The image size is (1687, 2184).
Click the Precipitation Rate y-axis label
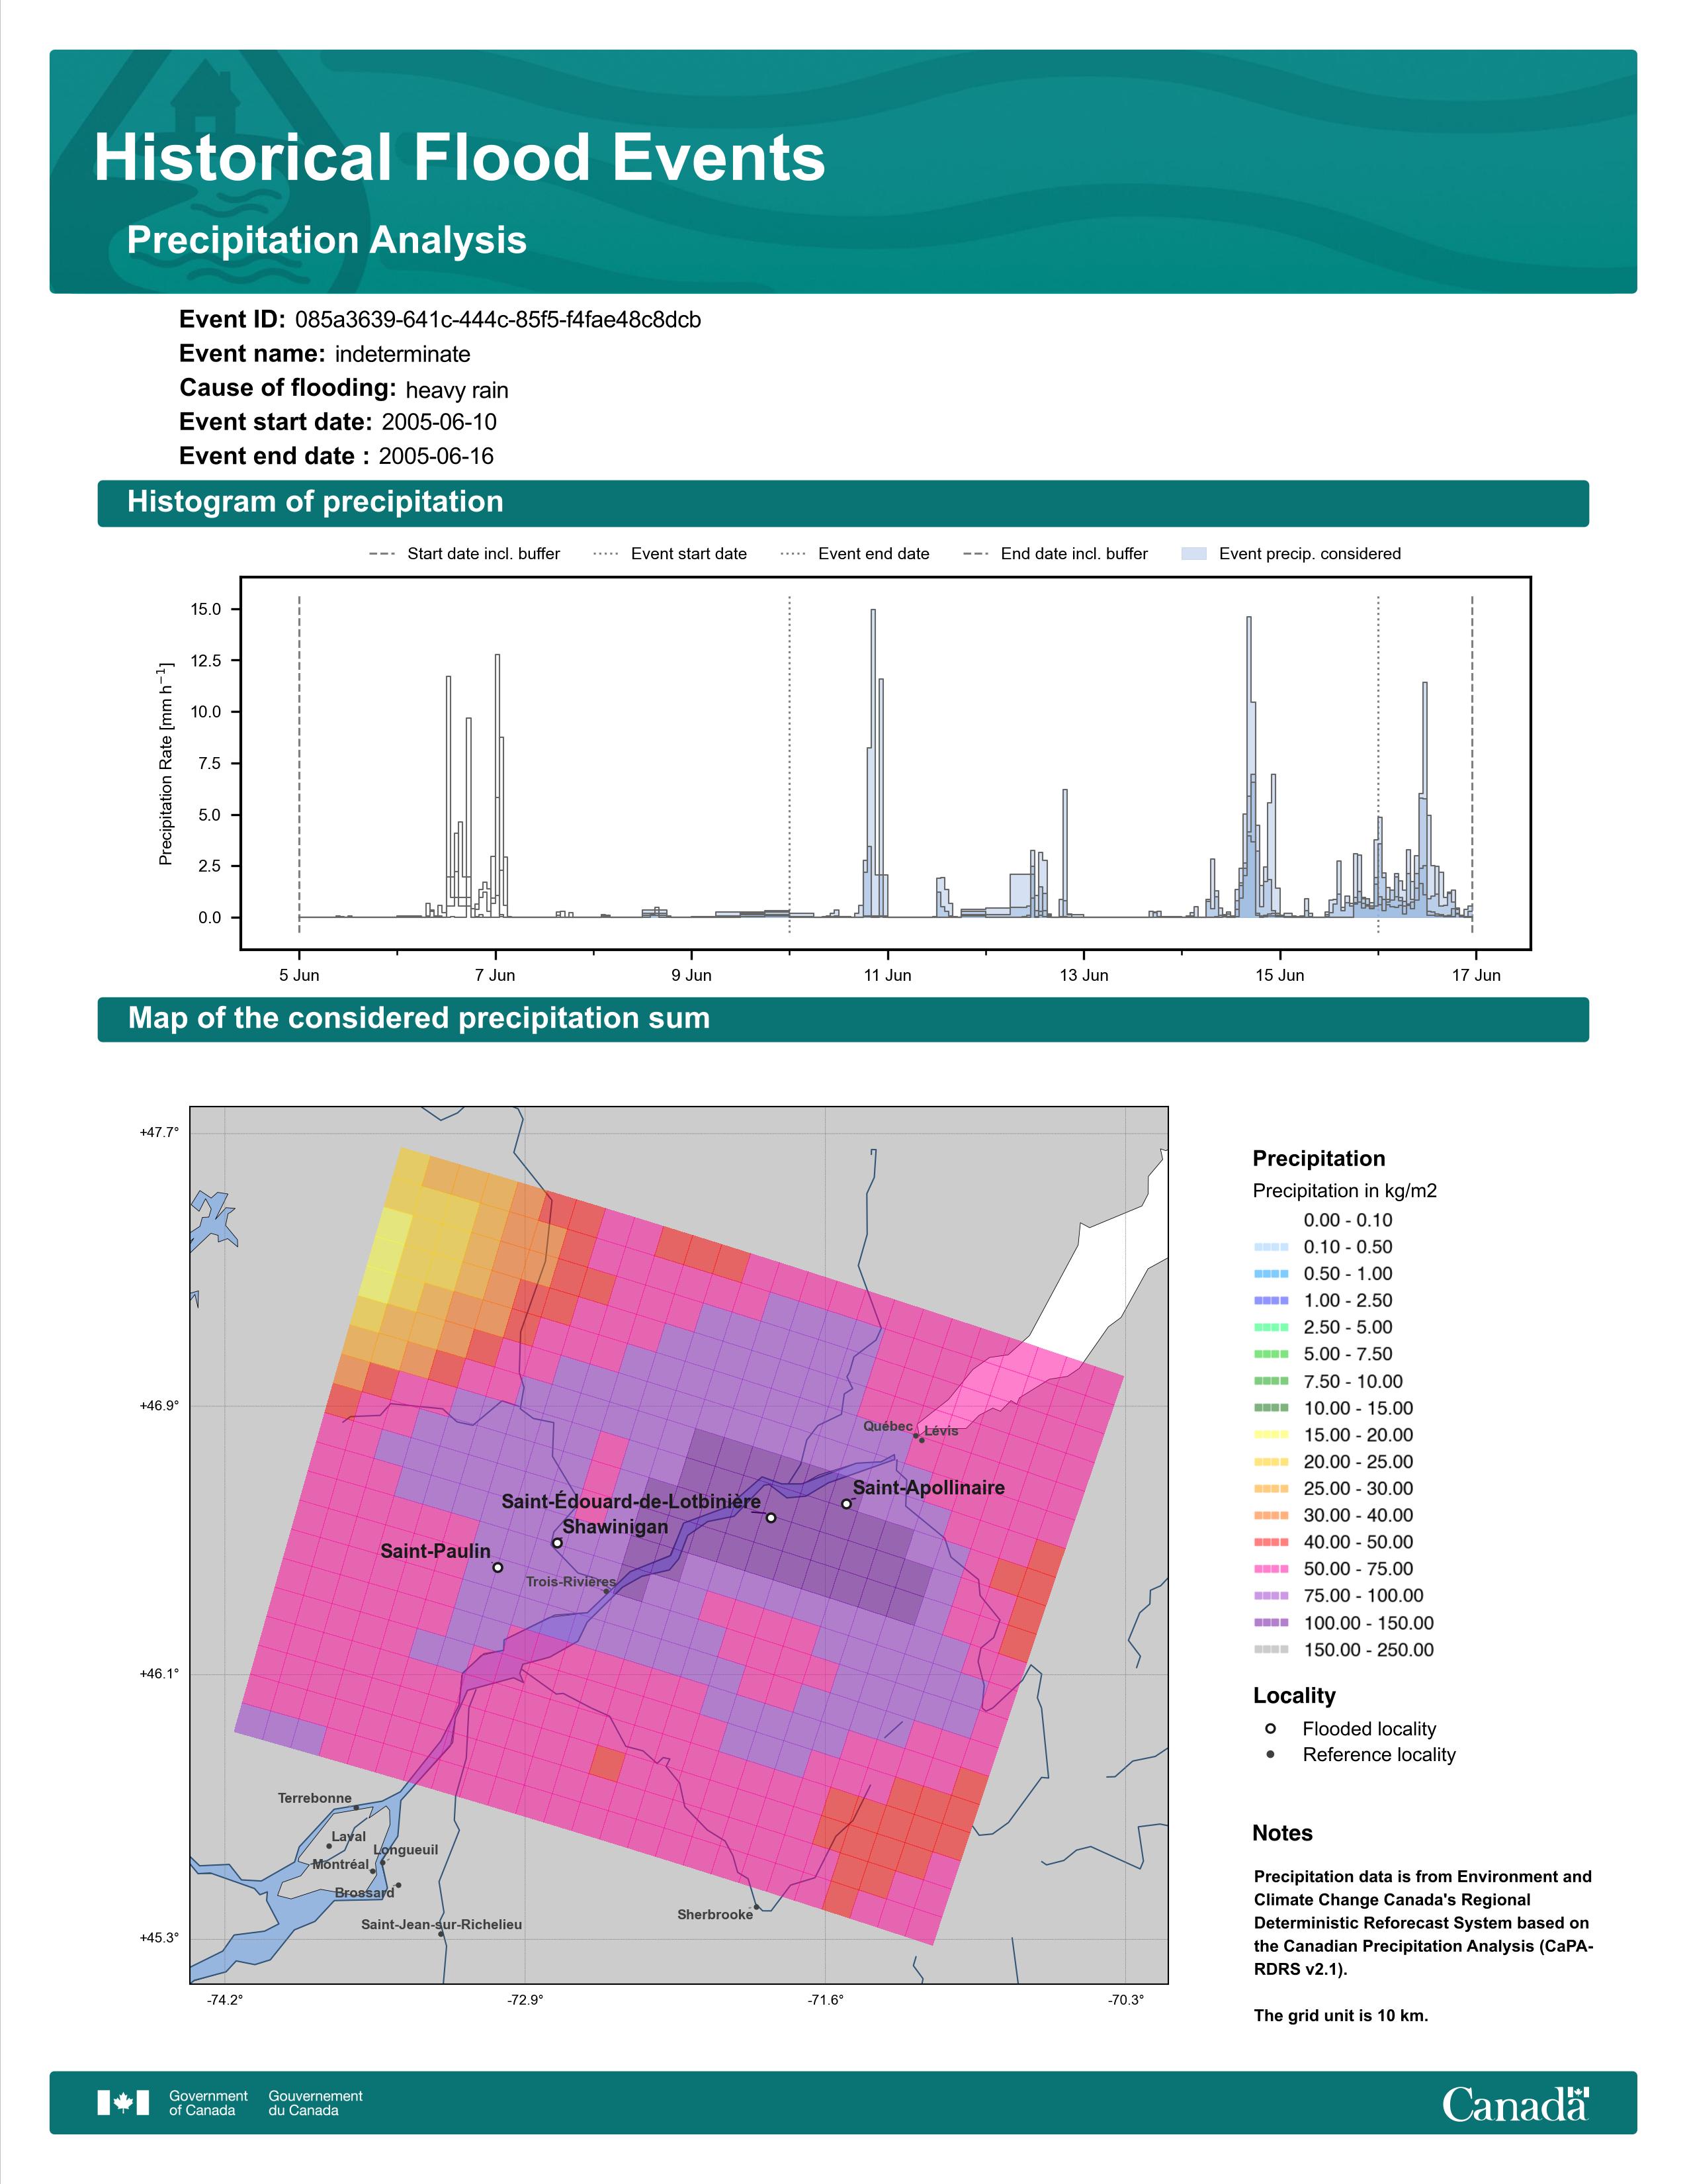pos(166,762)
